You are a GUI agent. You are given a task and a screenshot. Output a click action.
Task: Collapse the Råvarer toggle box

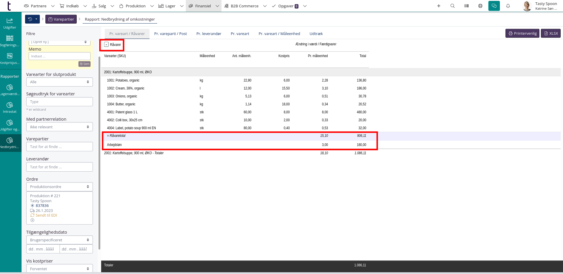coord(106,44)
